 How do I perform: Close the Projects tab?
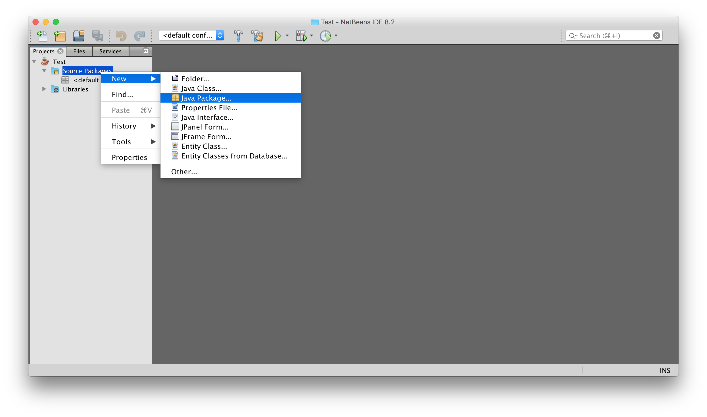coord(60,51)
